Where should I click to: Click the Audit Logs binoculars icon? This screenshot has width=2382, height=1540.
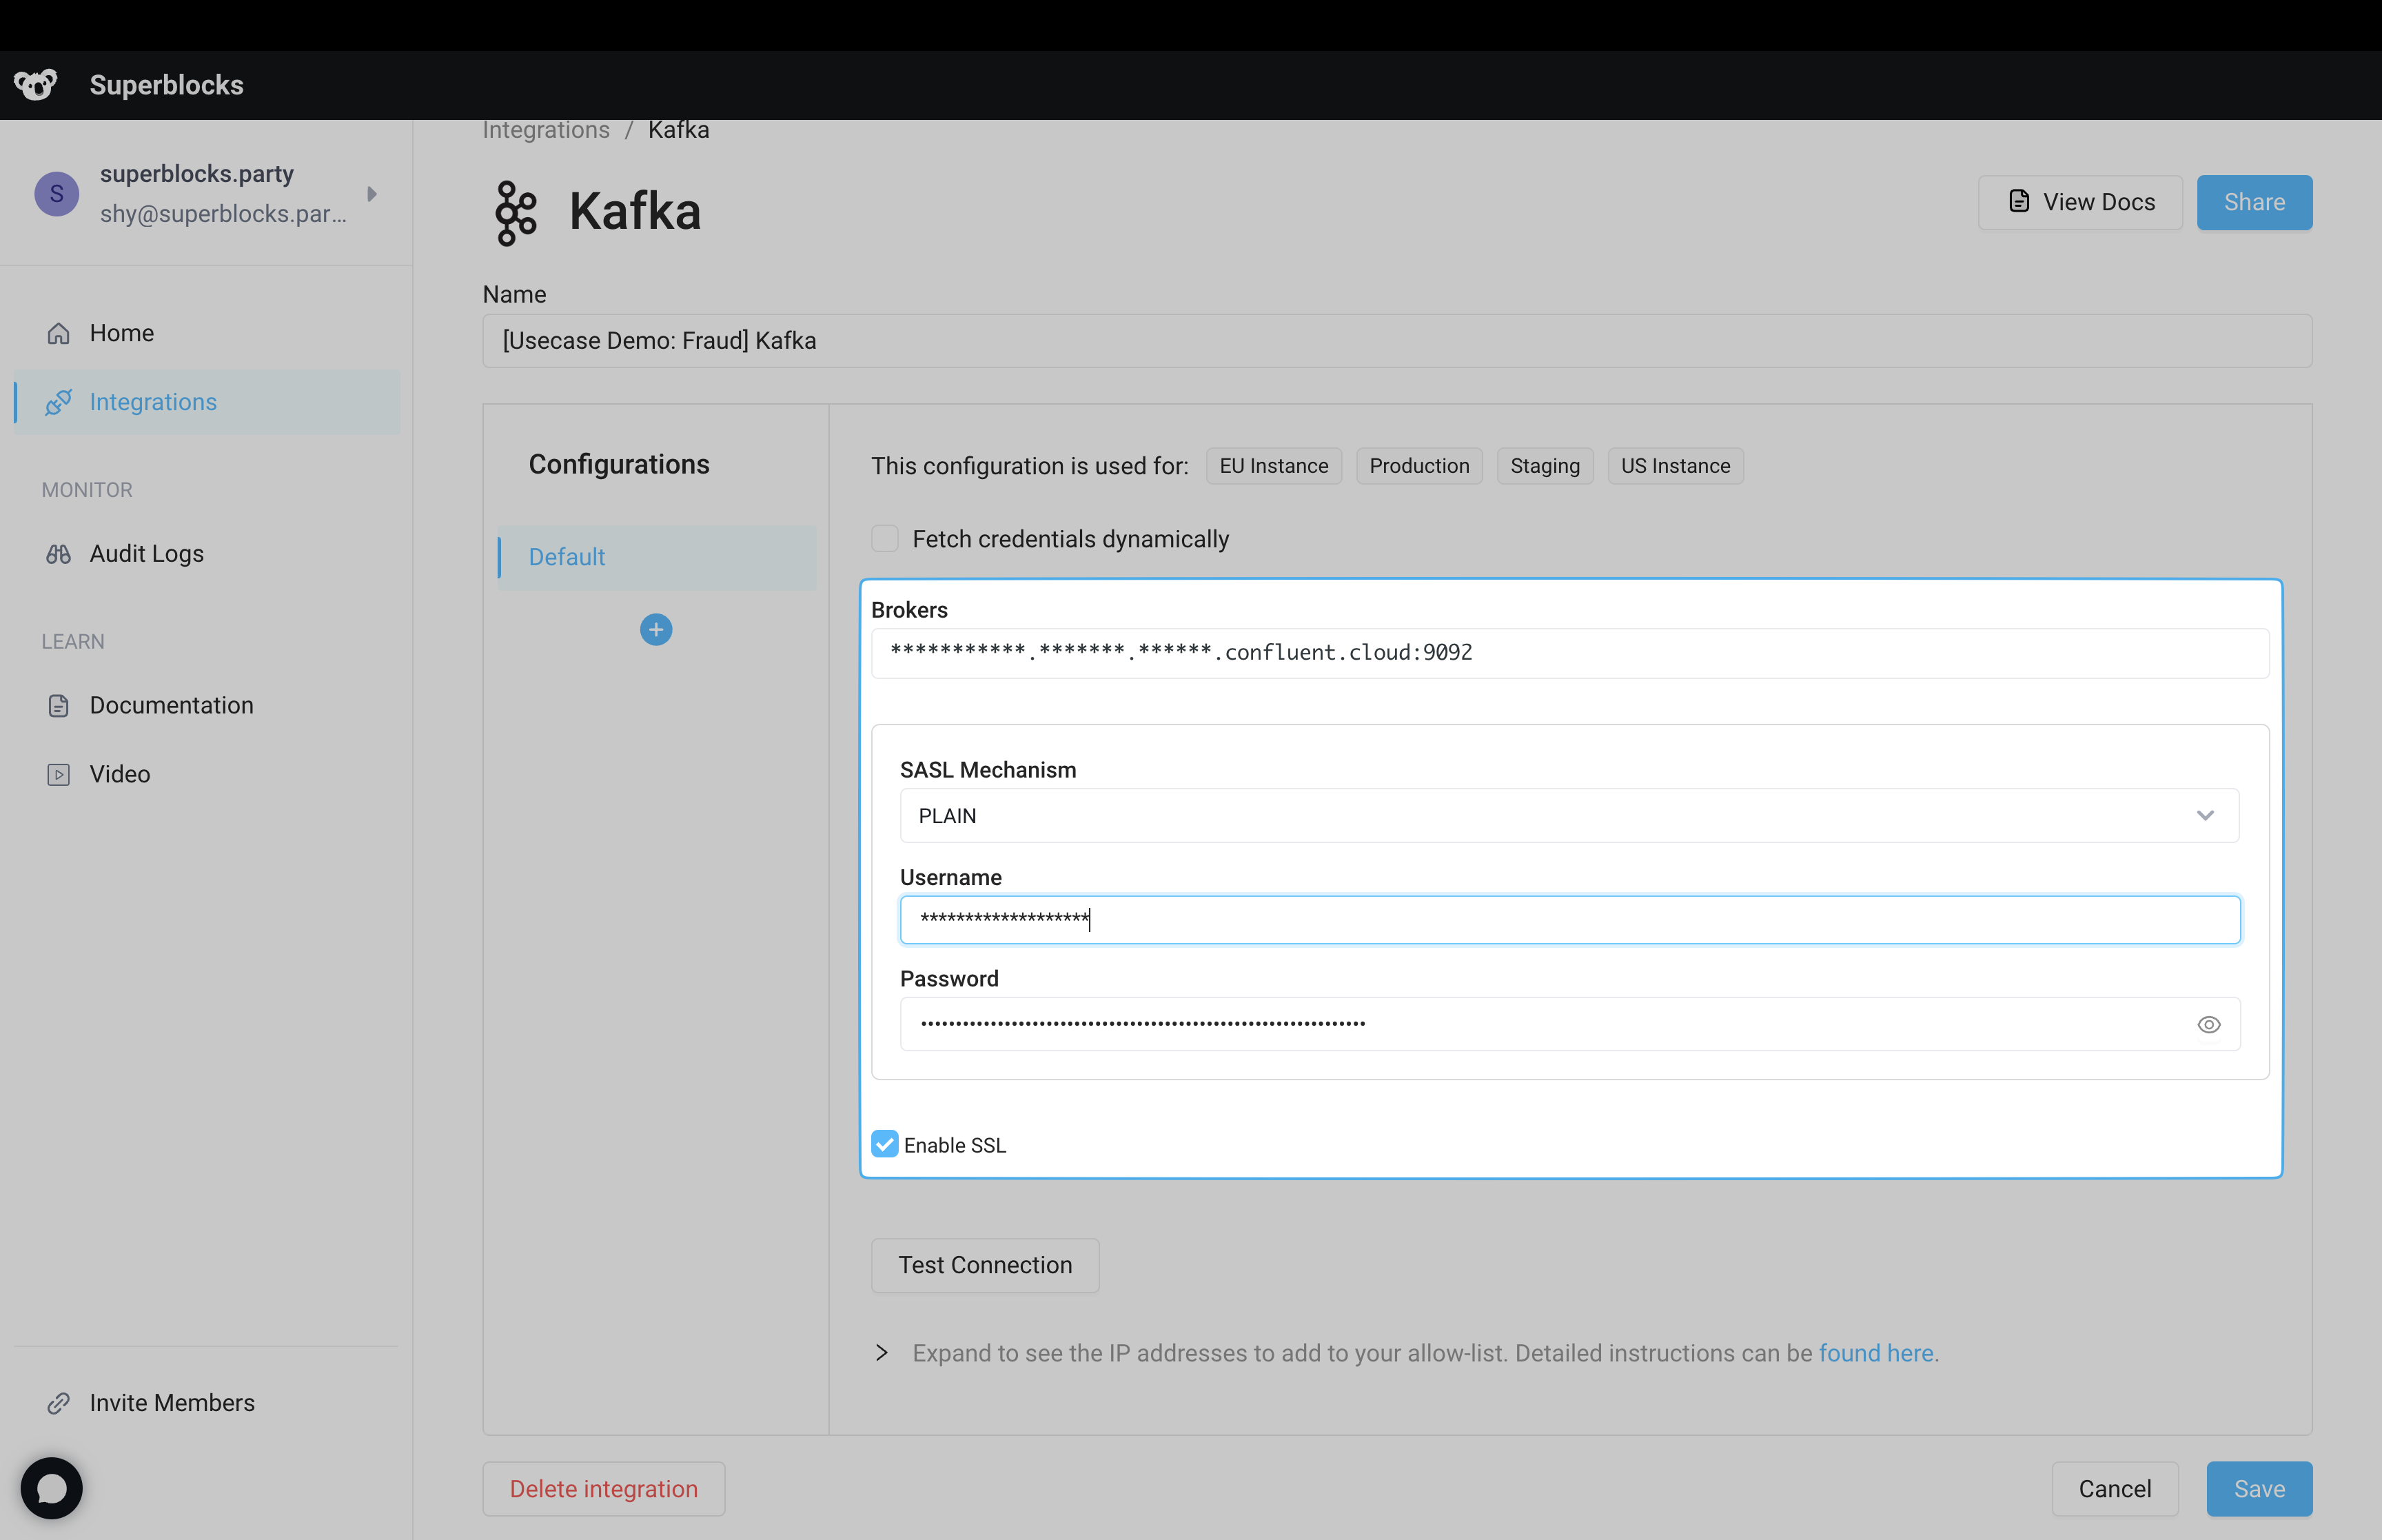pos(59,554)
